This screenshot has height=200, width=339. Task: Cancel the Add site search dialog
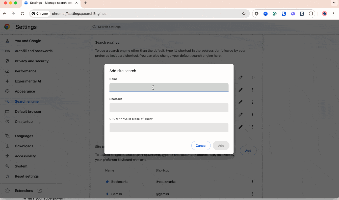[201, 146]
